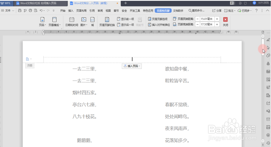Open the 已同步 sync dropdown
Screen dimensions: 271x147
coord(244,11)
